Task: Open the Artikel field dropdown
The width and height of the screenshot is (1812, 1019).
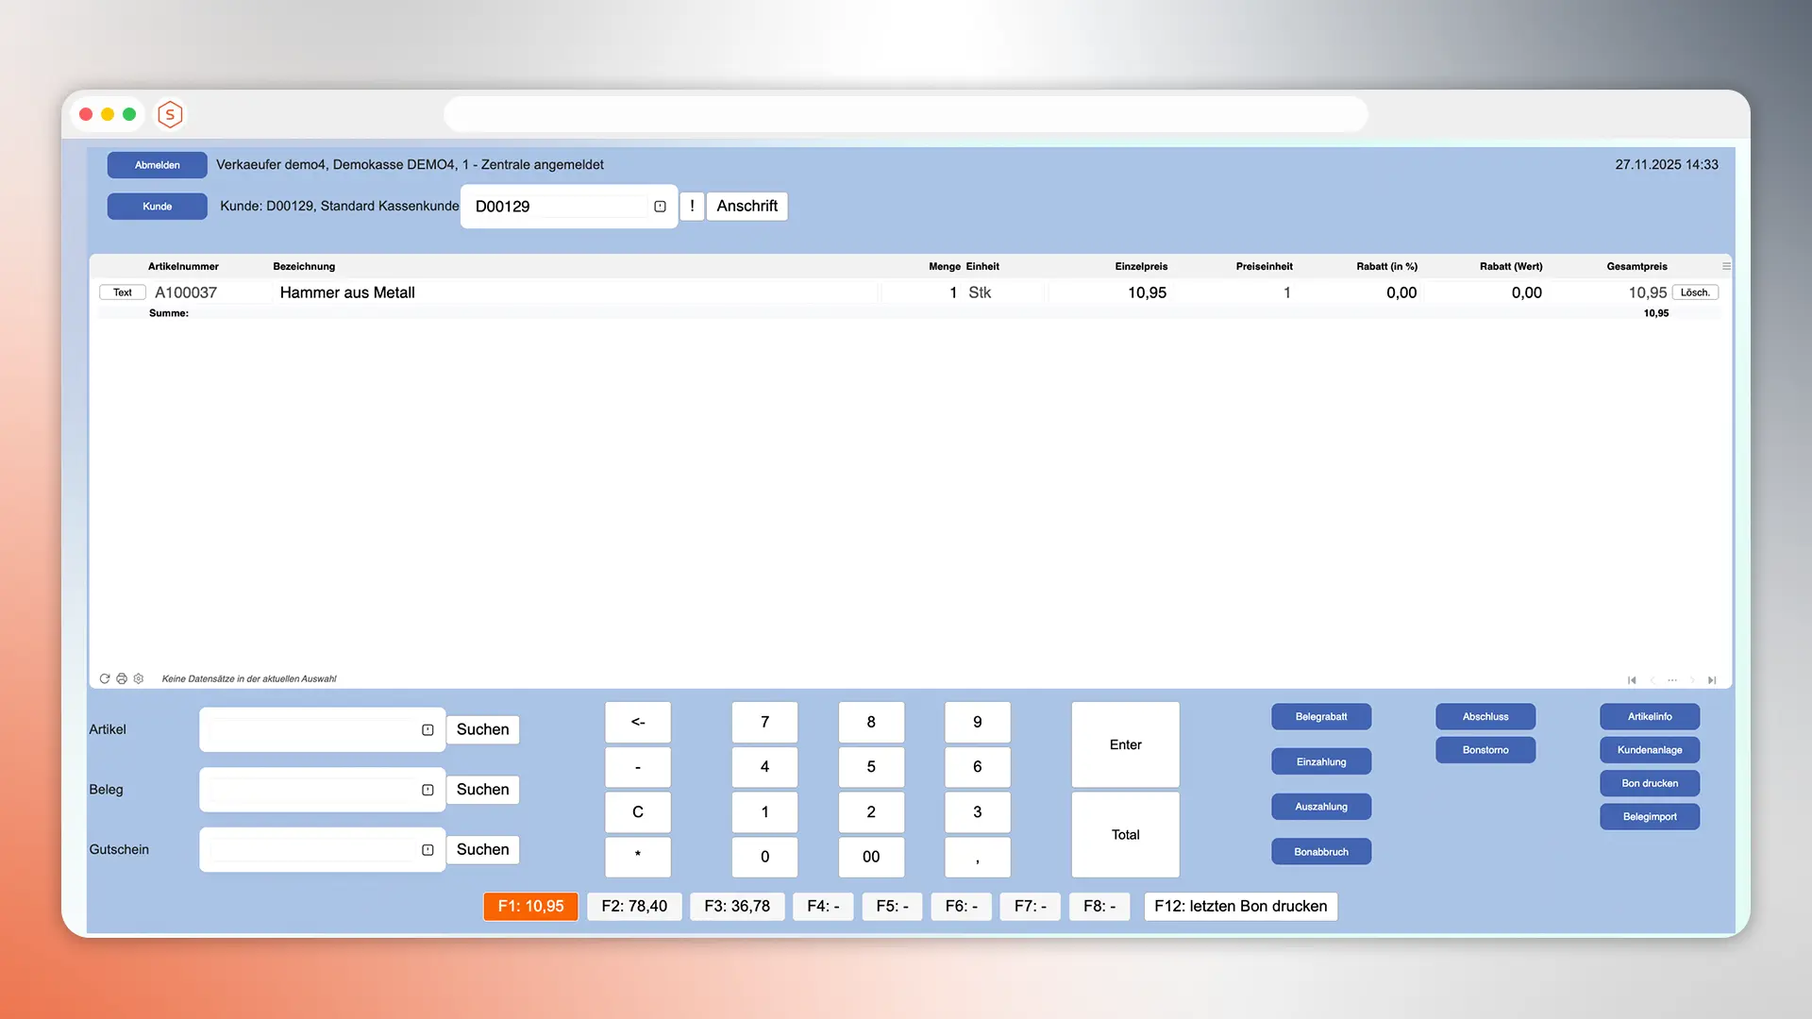Action: tap(428, 729)
